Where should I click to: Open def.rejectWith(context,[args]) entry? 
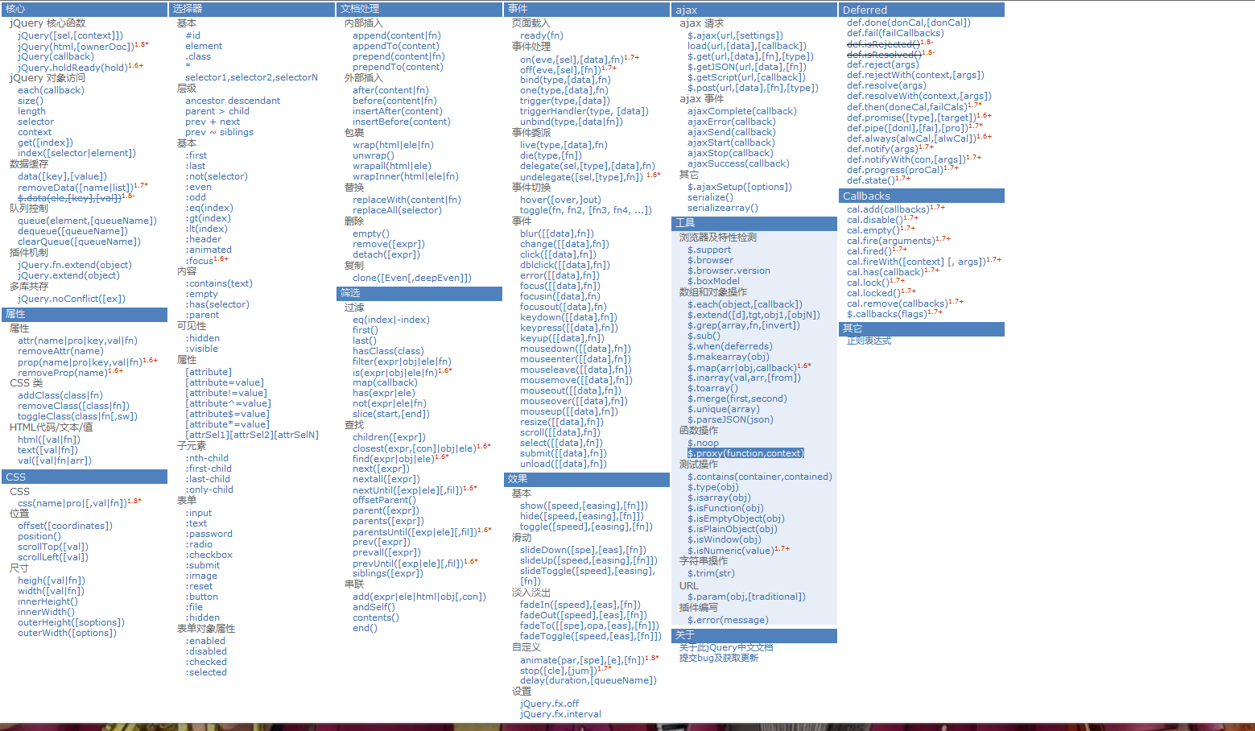coord(916,75)
